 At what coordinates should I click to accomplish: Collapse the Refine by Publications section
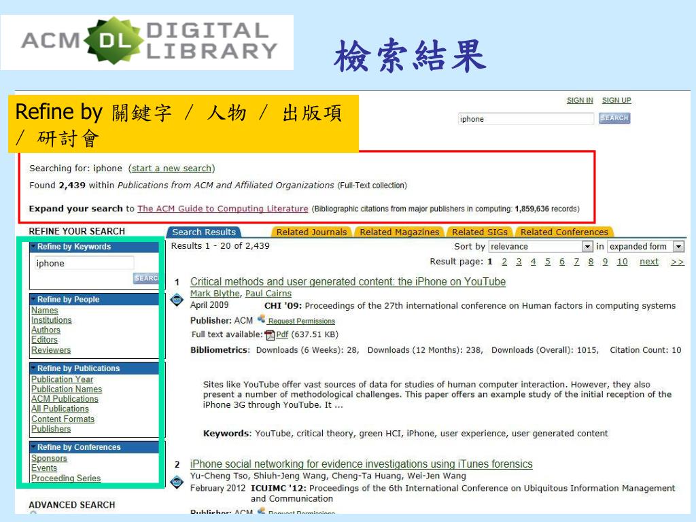33,368
